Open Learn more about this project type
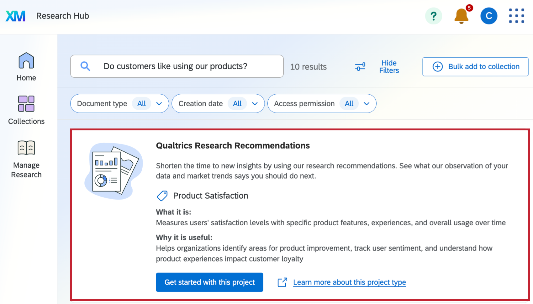Screen dimensions: 533x304 point(349,282)
